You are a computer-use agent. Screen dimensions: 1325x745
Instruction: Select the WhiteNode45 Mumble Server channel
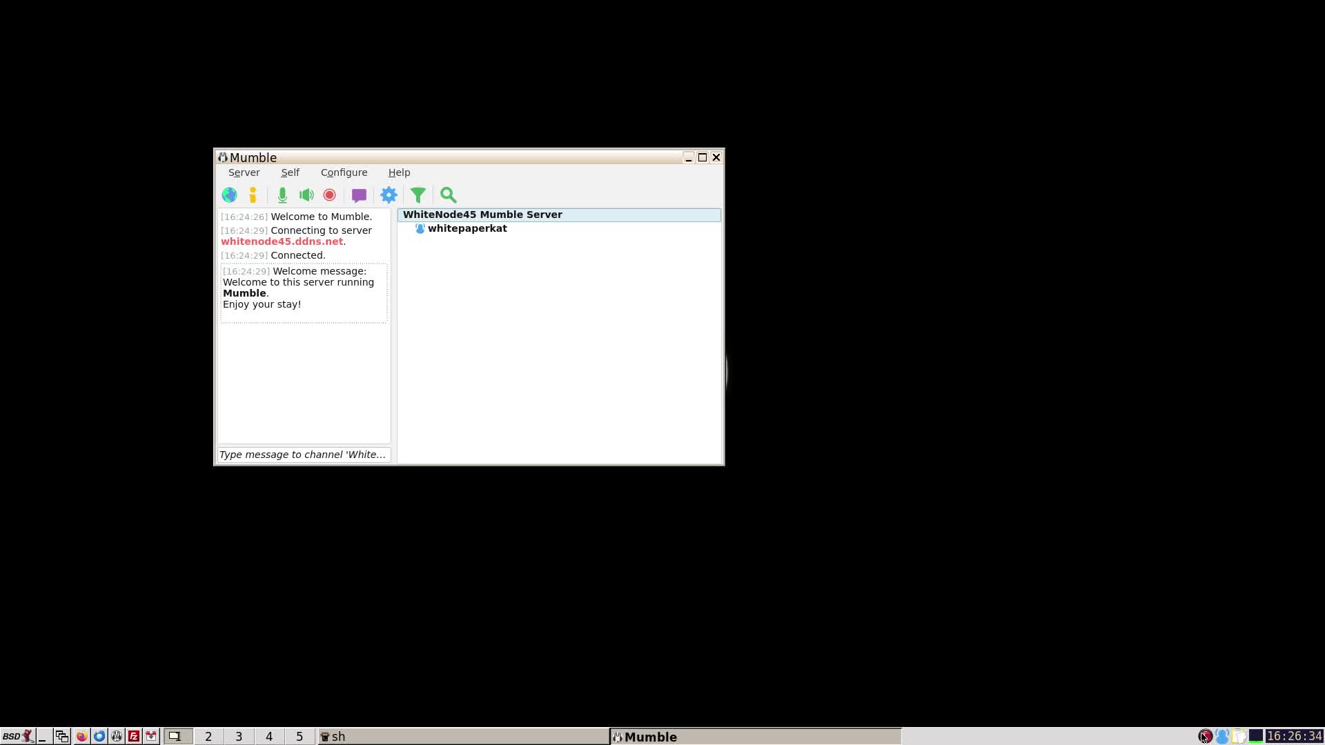(482, 215)
